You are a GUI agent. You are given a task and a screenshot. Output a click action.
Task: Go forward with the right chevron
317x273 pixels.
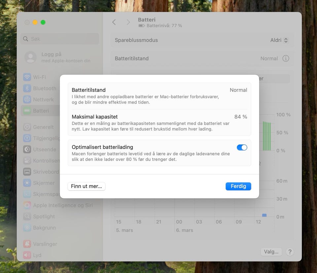point(128,22)
